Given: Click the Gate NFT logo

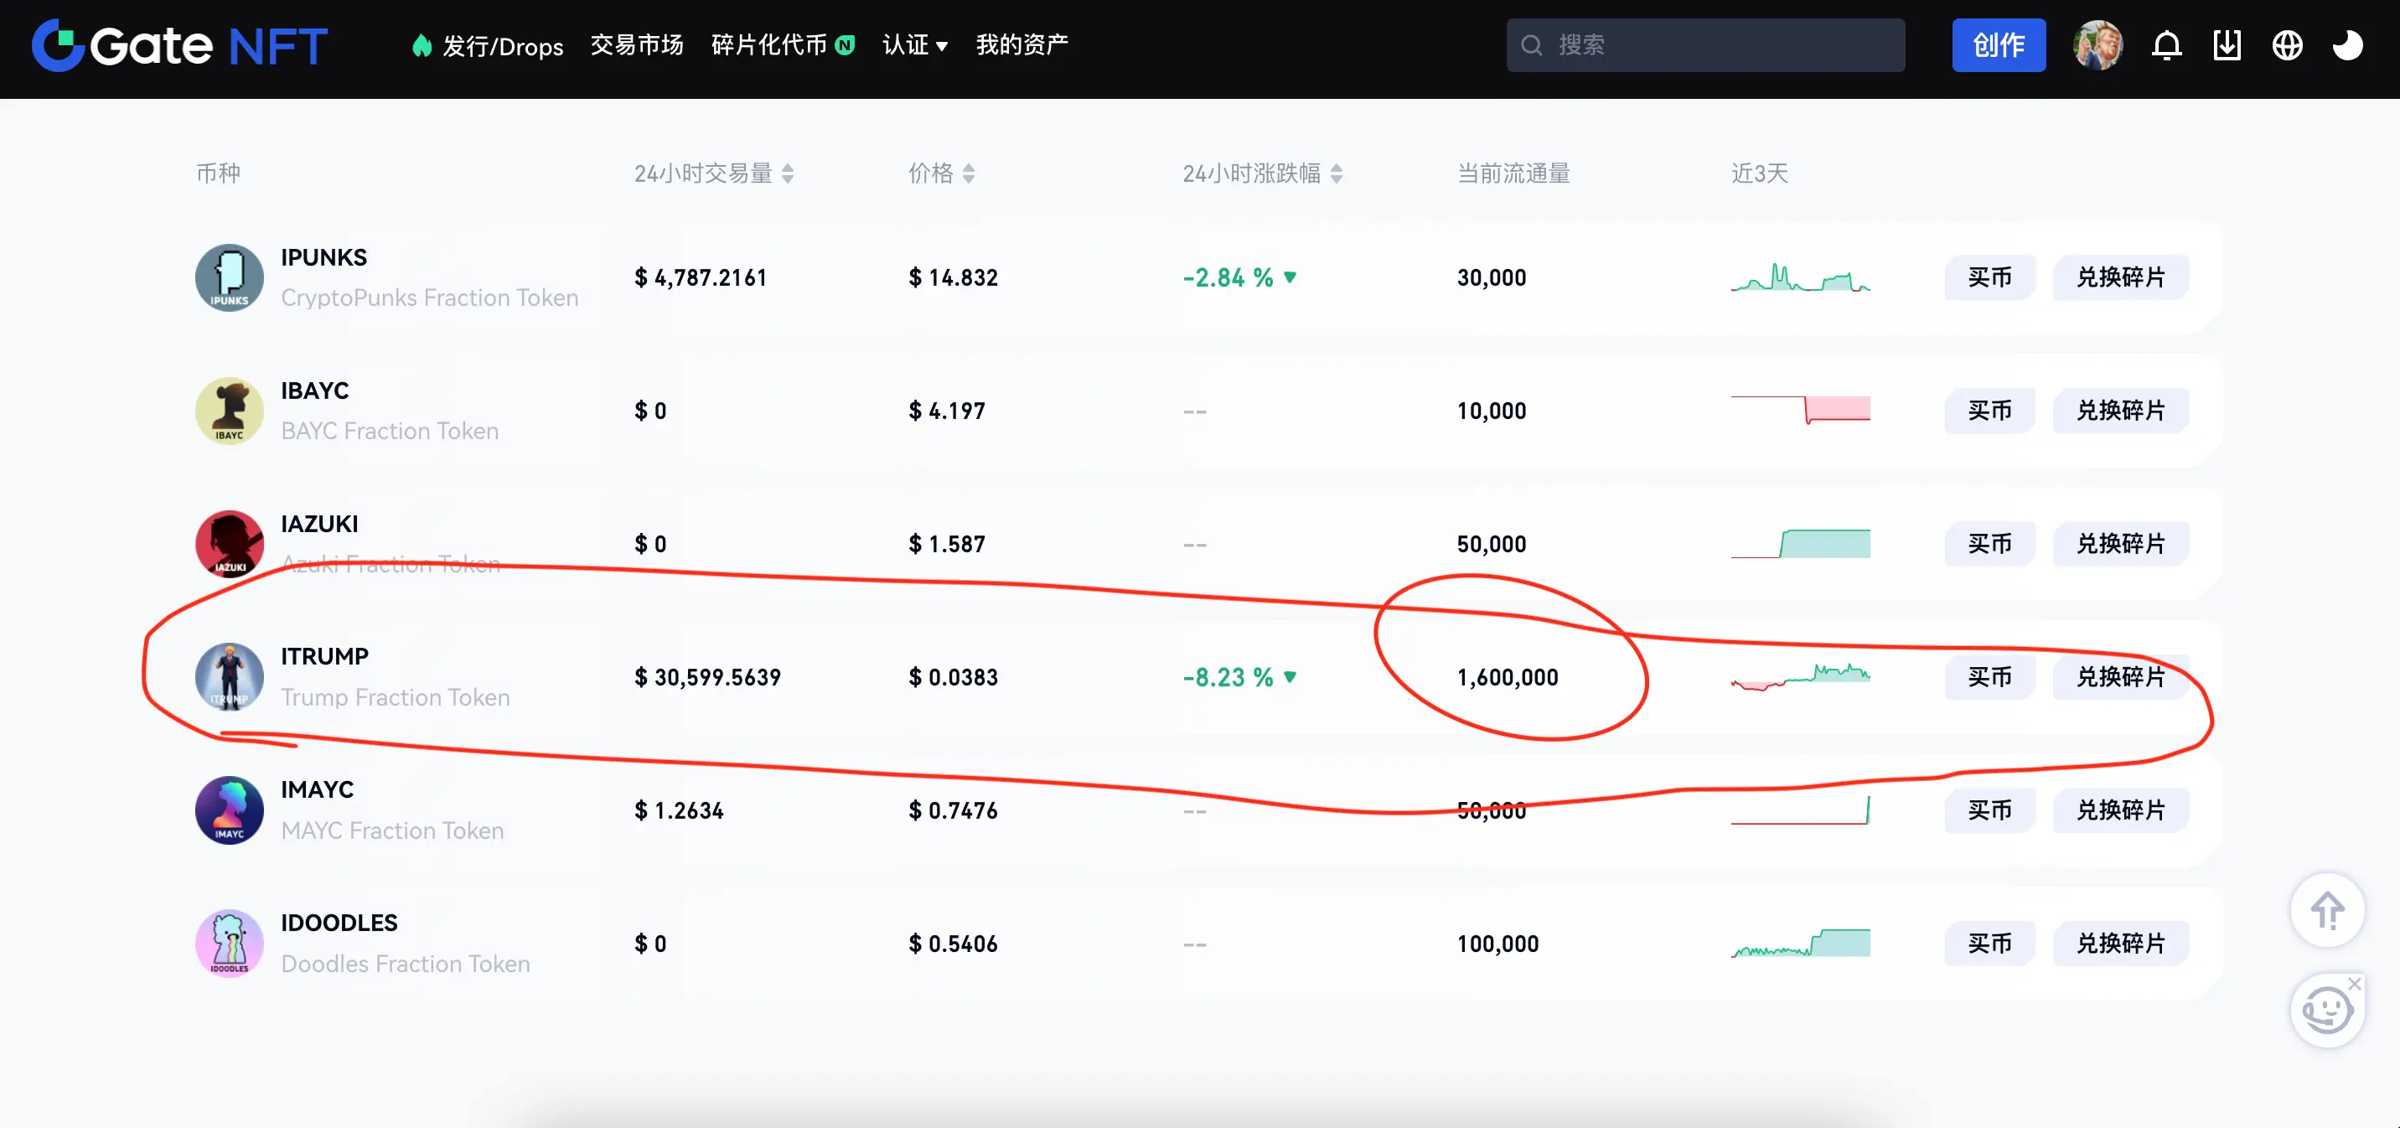Looking at the screenshot, I should pos(178,44).
